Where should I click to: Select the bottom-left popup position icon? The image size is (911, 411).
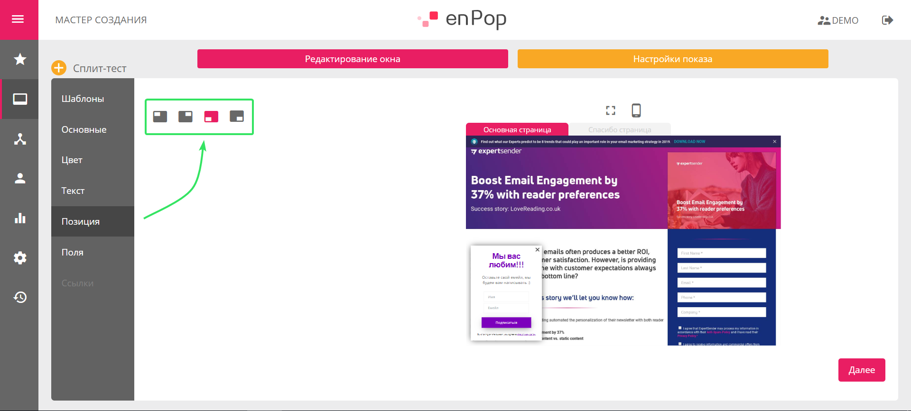[x=211, y=117]
